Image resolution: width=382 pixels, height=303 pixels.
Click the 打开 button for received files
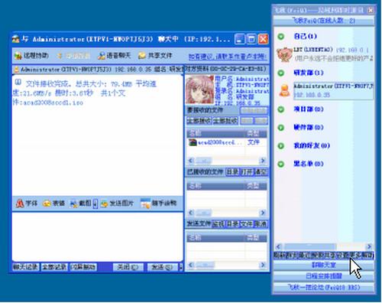247,172
